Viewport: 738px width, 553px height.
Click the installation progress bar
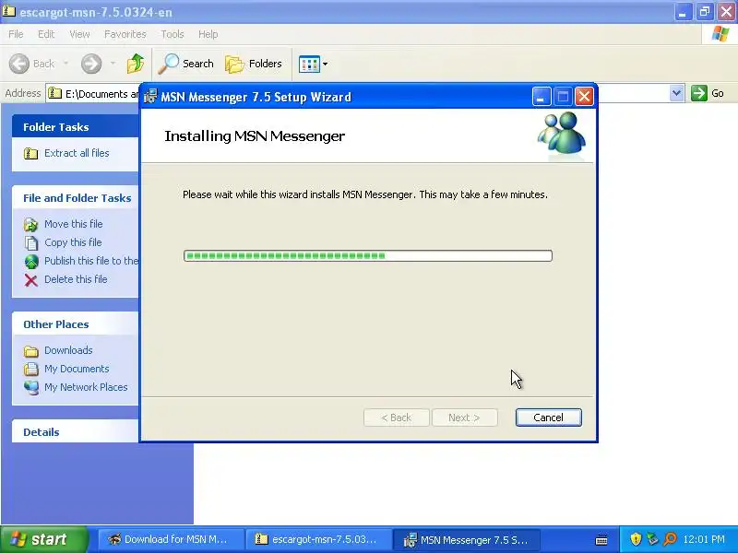tap(368, 256)
